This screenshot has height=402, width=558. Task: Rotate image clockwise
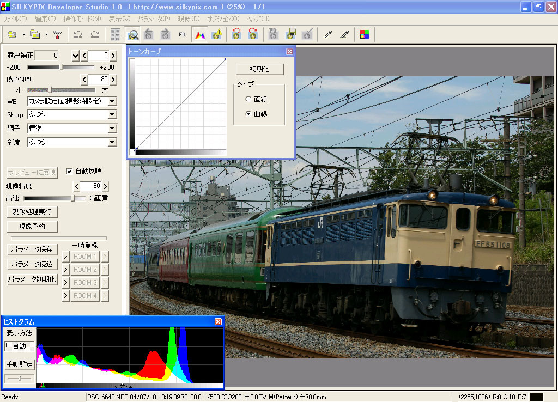pyautogui.click(x=253, y=34)
